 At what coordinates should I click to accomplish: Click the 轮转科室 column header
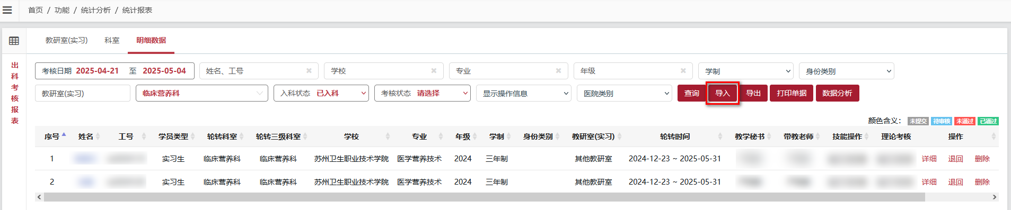[x=222, y=136]
